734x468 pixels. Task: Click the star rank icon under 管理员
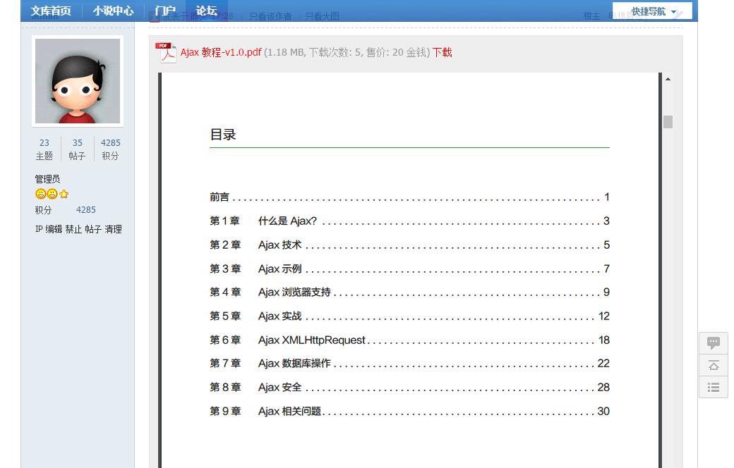64,194
